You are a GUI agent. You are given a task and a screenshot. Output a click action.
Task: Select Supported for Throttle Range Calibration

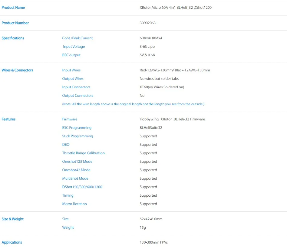click(148, 153)
